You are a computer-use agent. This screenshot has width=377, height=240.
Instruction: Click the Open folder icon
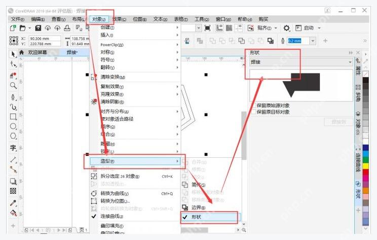[x=22, y=28]
